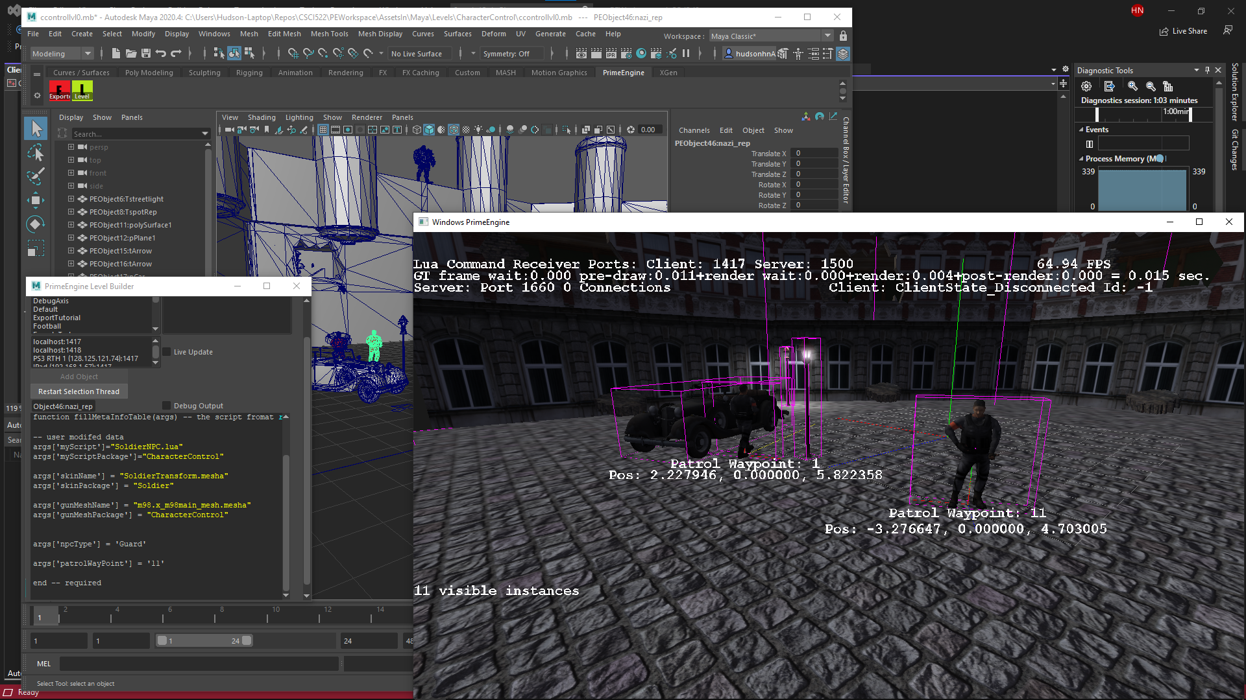Screen dimensions: 1246x700
Task: Select the Move tool in toolbox
Action: tap(36, 200)
